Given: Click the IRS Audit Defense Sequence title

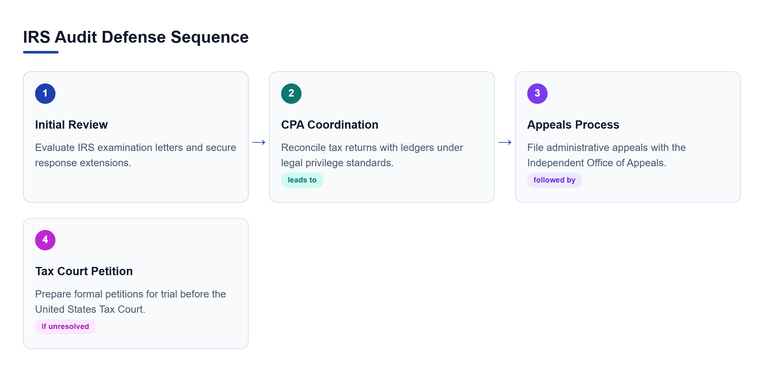Looking at the screenshot, I should (136, 37).
